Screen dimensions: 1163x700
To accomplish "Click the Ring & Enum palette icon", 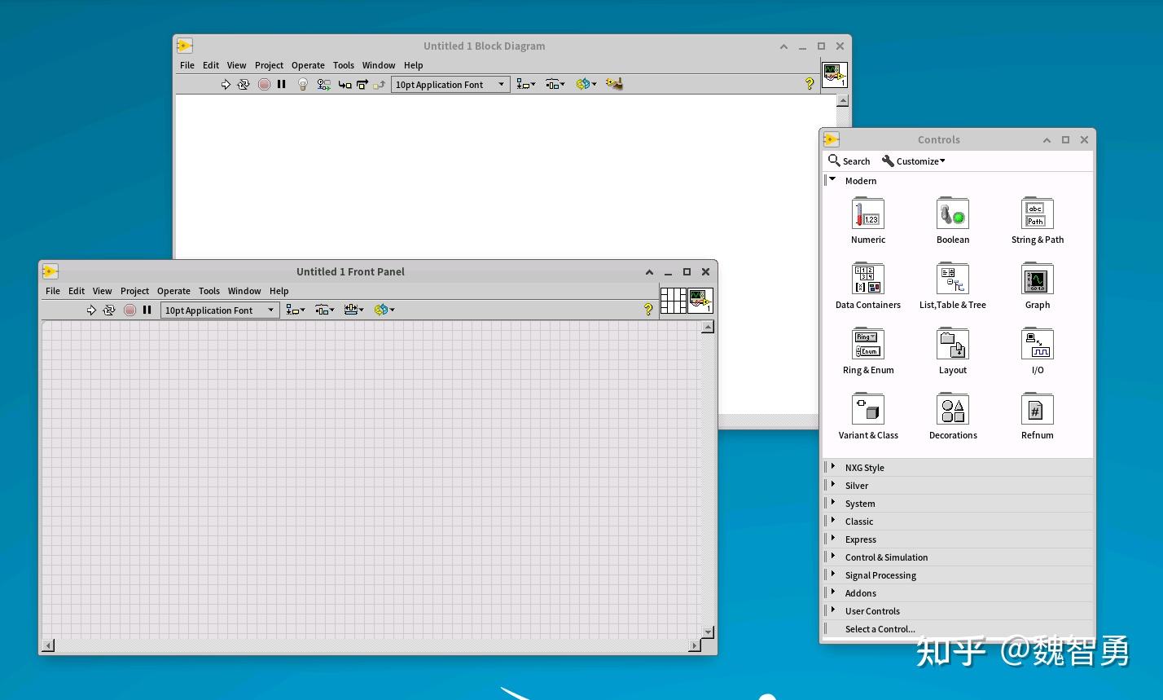I will pos(867,345).
